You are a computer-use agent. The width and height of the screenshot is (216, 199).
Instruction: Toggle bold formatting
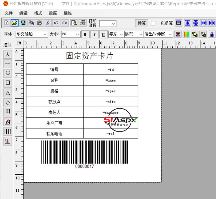(85, 34)
